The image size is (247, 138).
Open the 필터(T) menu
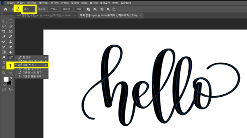point(75,3)
